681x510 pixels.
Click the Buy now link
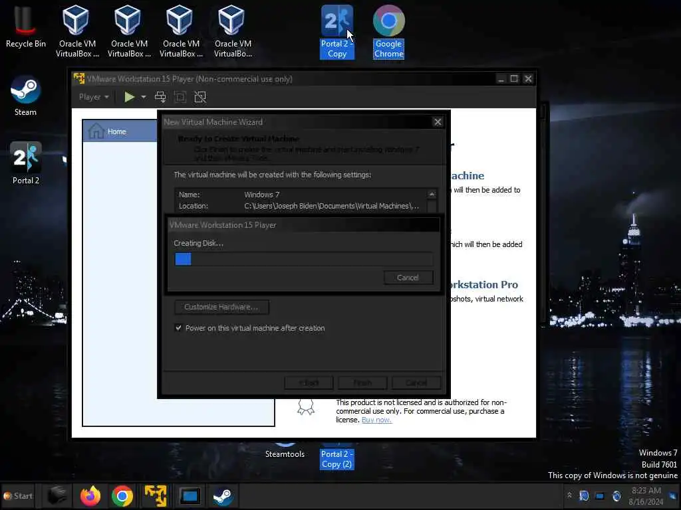click(x=376, y=420)
